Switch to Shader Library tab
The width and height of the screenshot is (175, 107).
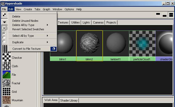click(x=69, y=100)
